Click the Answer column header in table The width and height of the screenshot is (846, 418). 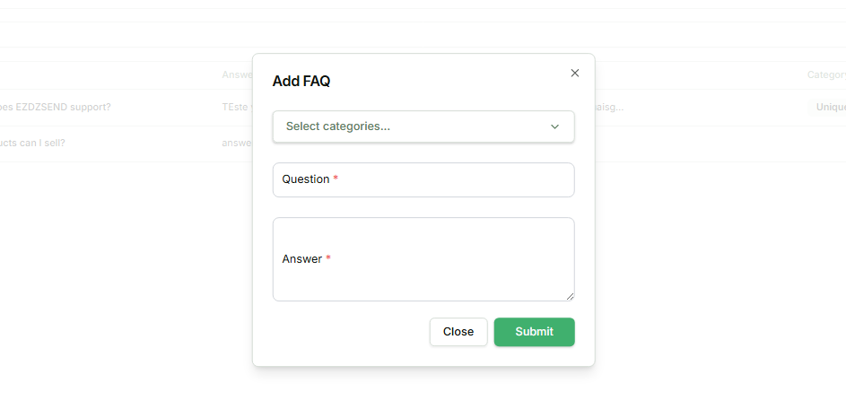[237, 75]
